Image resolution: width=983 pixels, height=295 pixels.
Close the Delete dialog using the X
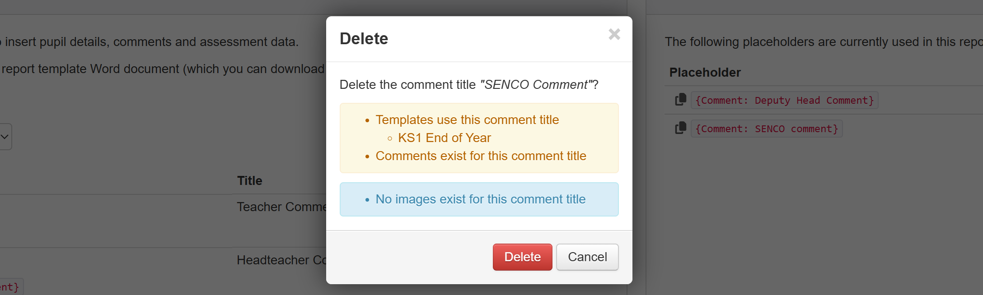coord(614,34)
